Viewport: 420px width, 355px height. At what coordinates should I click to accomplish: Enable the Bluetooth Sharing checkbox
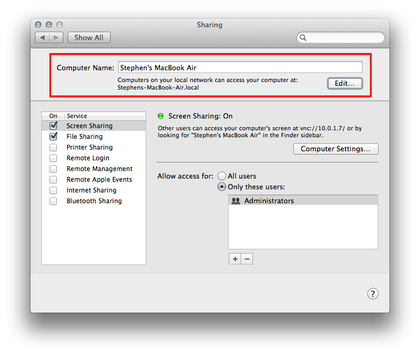click(x=53, y=201)
